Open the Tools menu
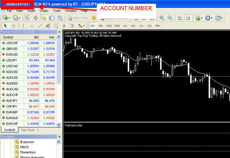This screenshot has height=158, width=230. pyautogui.click(x=57, y=11)
